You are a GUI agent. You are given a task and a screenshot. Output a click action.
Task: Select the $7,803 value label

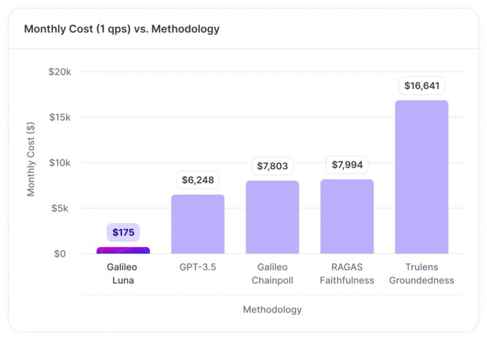272,166
